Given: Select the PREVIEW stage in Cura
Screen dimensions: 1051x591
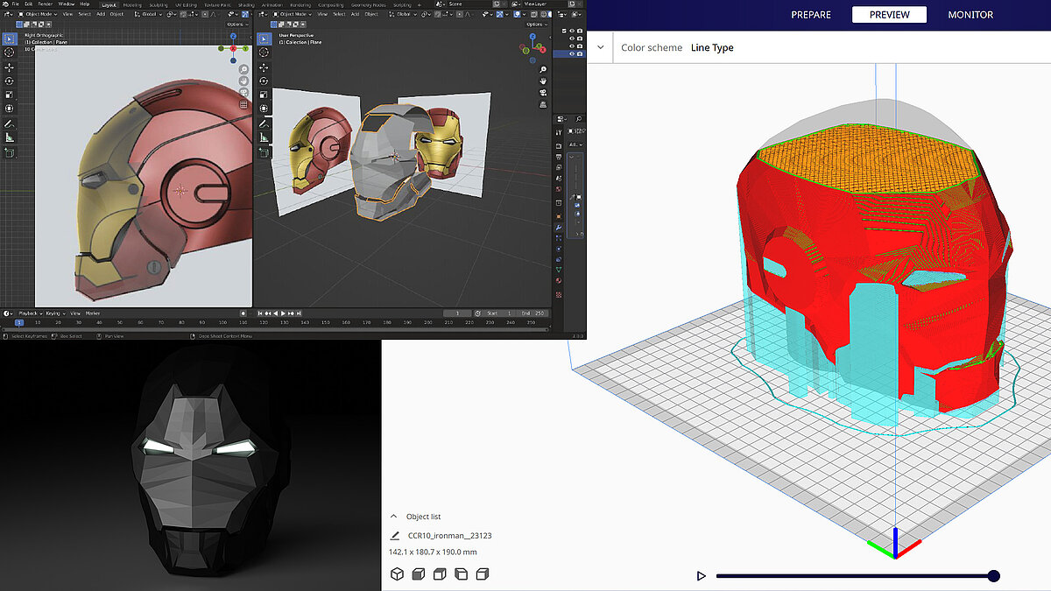Looking at the screenshot, I should (x=889, y=15).
